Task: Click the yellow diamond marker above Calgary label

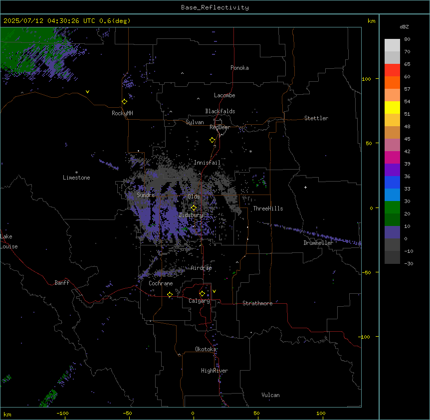Action: pyautogui.click(x=202, y=294)
